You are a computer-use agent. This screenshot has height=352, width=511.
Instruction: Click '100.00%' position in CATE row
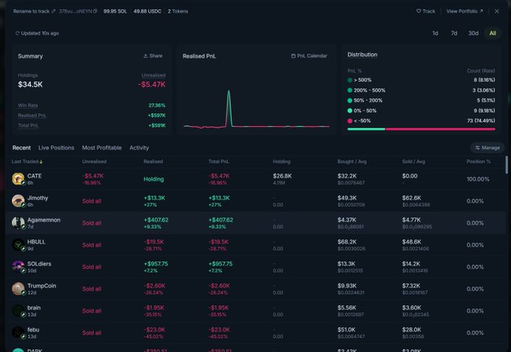click(x=478, y=179)
